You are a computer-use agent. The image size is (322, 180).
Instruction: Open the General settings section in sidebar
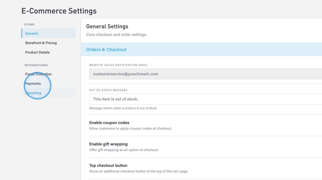click(x=32, y=33)
